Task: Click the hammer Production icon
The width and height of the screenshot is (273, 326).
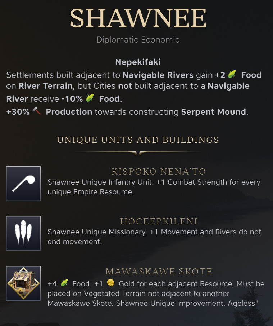Action: pos(37,111)
